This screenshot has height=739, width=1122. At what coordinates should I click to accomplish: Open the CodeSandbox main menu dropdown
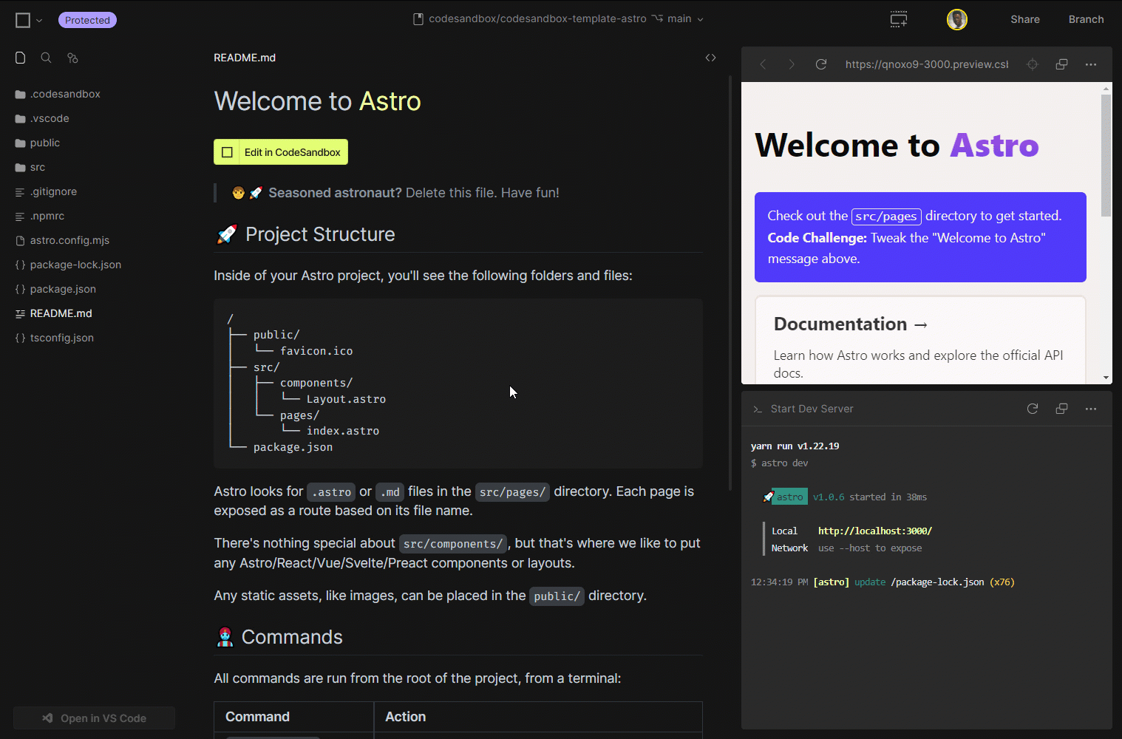(28, 21)
